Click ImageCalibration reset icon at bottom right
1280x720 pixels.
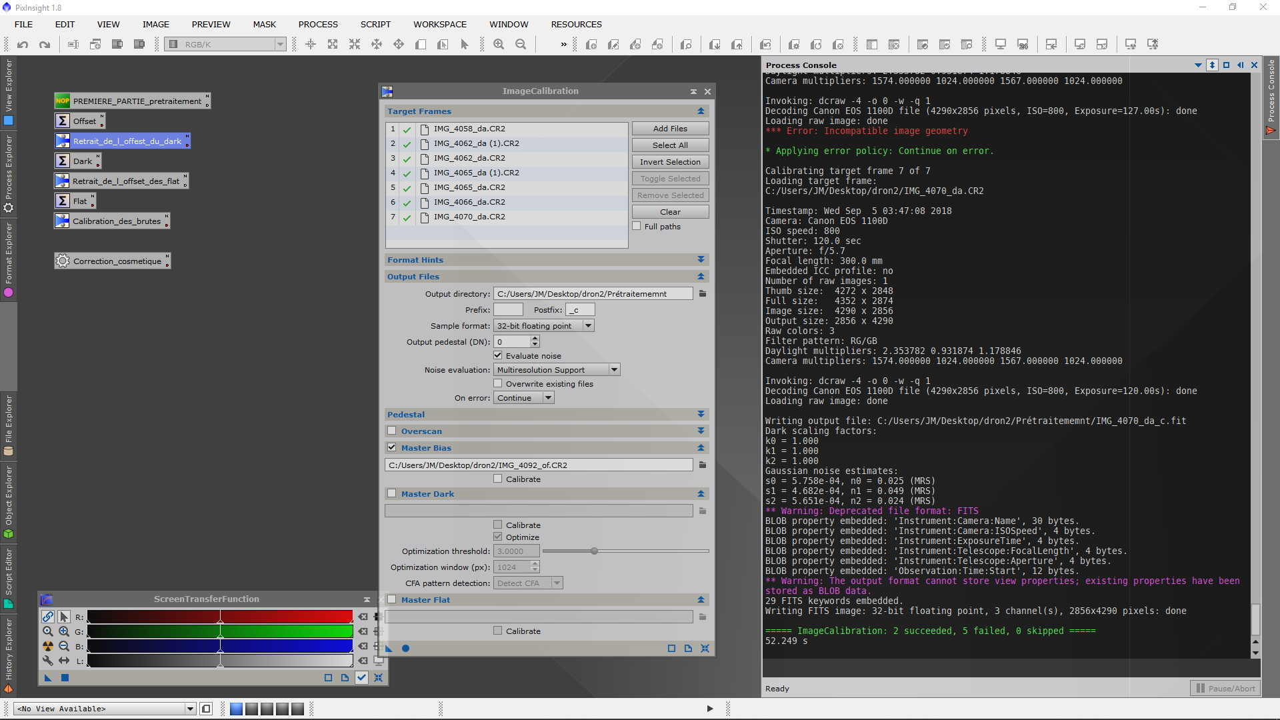pyautogui.click(x=705, y=648)
